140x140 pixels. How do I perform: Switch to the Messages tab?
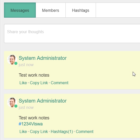click(20, 10)
